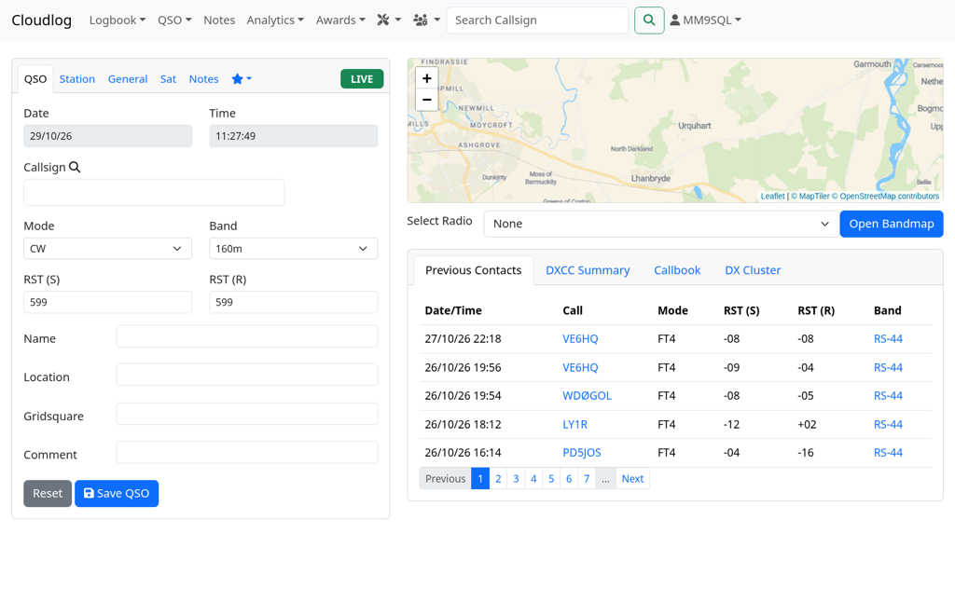Switch to the Sat tab
955x602 pixels.
coord(168,79)
